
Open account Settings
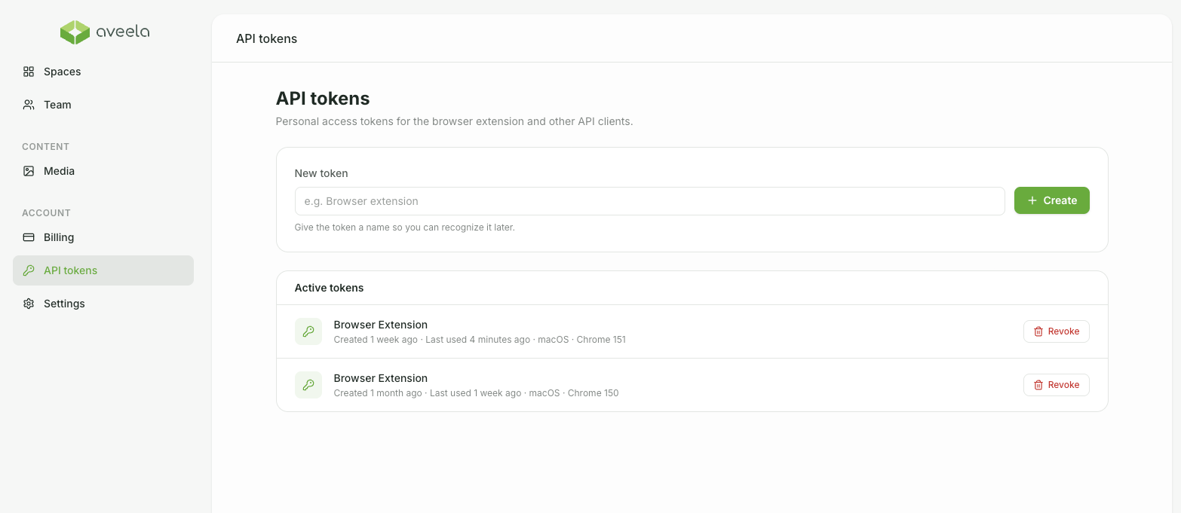103,304
